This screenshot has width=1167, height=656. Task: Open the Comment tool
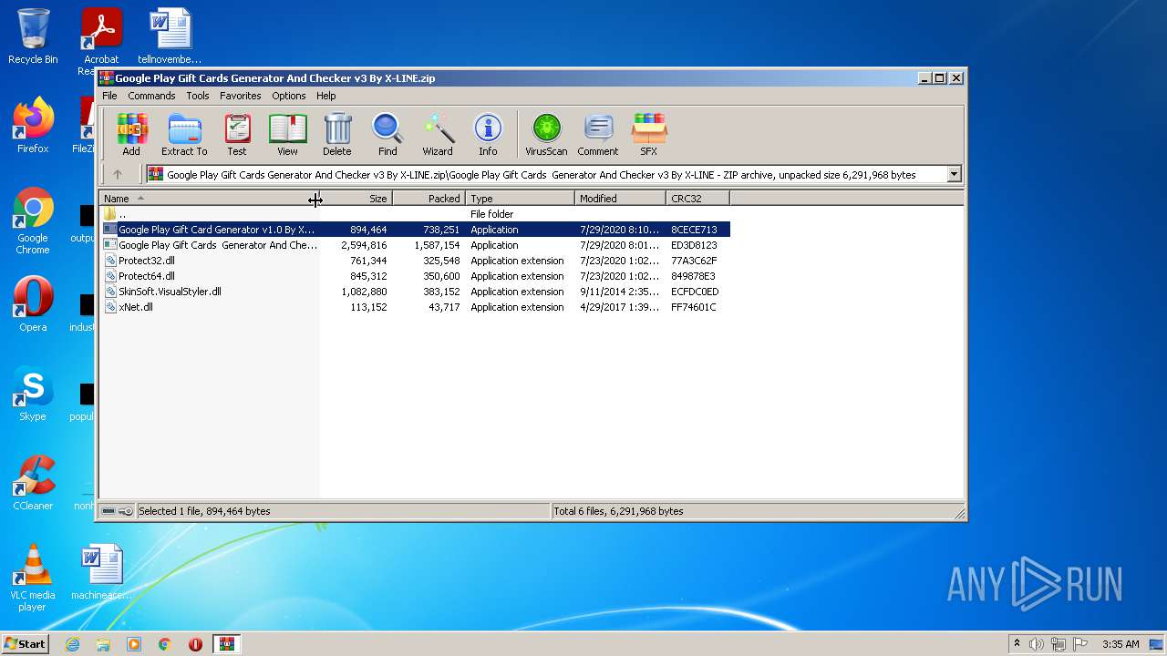pyautogui.click(x=598, y=135)
